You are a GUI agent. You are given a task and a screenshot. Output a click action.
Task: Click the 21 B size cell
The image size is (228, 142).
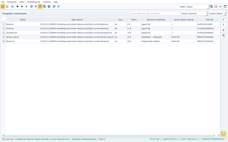tap(134, 28)
